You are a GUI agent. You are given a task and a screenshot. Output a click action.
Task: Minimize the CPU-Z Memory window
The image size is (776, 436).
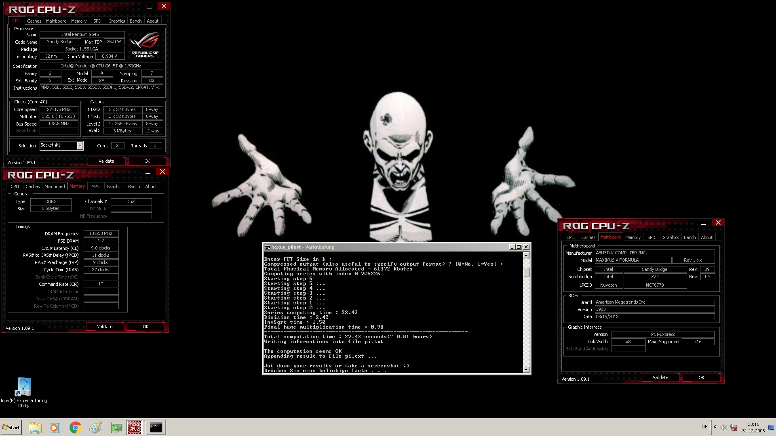point(148,173)
